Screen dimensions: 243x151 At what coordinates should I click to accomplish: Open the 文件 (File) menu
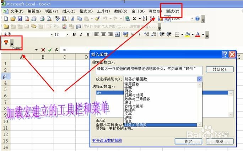point(17,11)
